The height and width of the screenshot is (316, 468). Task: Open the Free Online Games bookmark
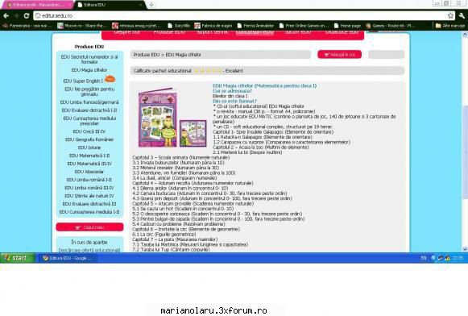click(x=304, y=26)
